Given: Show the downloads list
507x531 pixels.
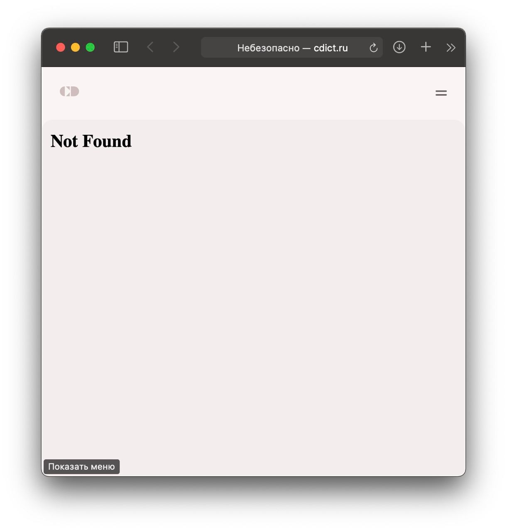Looking at the screenshot, I should [399, 47].
